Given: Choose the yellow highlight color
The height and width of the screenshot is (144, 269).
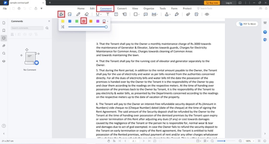Looking at the screenshot, I should click(x=63, y=21).
